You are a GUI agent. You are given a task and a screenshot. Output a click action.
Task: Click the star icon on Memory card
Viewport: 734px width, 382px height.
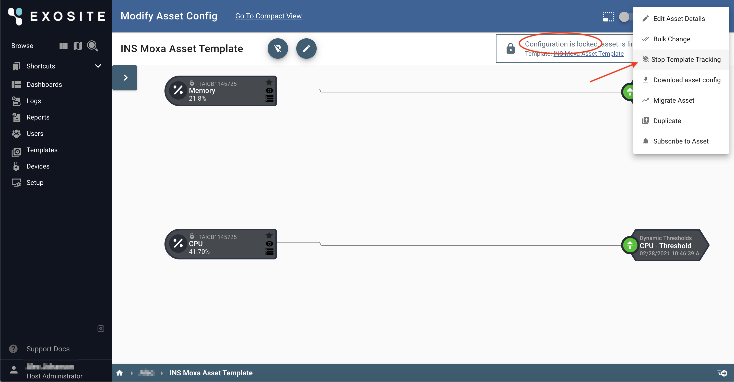269,82
